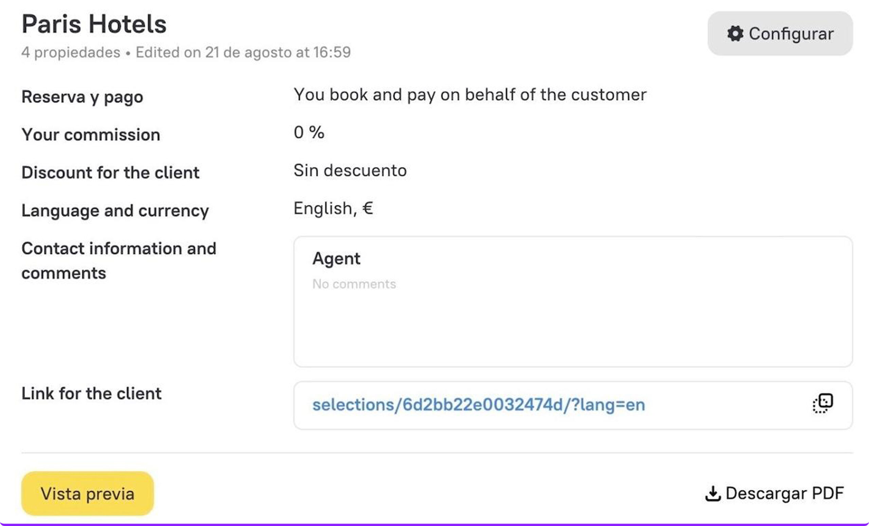Image resolution: width=869 pixels, height=526 pixels.
Task: Open the selections/6d2bb22e0032474d client link
Action: [x=479, y=405]
